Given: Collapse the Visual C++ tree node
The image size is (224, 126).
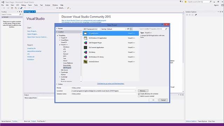Looking at the screenshot, I should 60,45.
